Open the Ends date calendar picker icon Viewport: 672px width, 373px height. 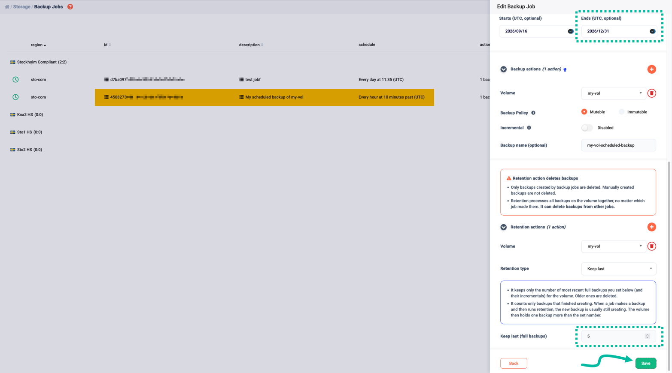coord(652,31)
